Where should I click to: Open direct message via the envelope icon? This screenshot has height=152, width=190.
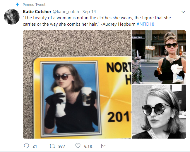[x=103, y=146]
